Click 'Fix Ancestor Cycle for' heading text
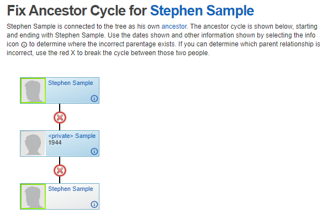Image resolution: width=327 pixels, height=224 pixels. click(x=77, y=10)
